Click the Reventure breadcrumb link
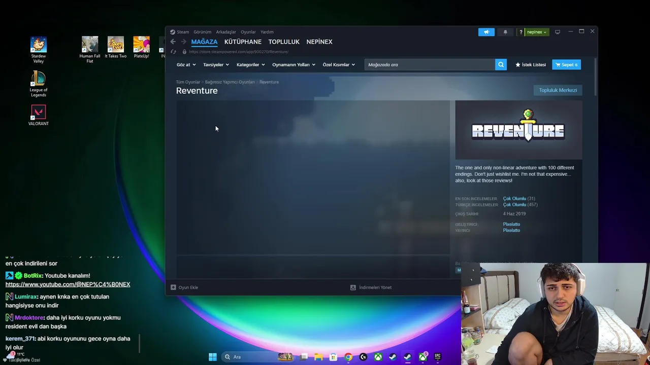 (269, 82)
